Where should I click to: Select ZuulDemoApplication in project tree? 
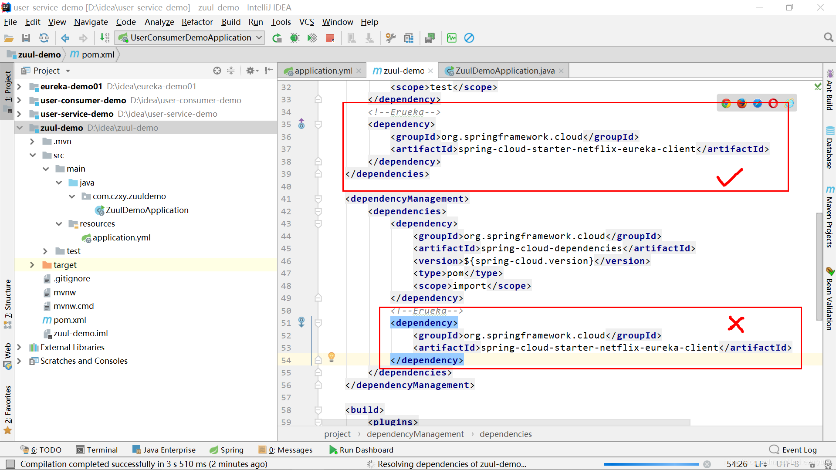(142, 210)
